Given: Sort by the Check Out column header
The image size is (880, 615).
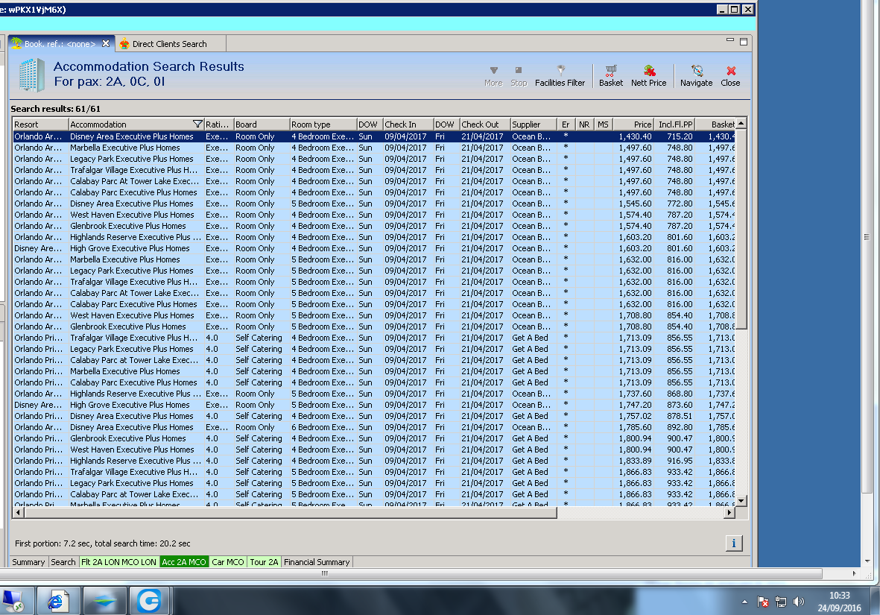Looking at the screenshot, I should pos(485,124).
